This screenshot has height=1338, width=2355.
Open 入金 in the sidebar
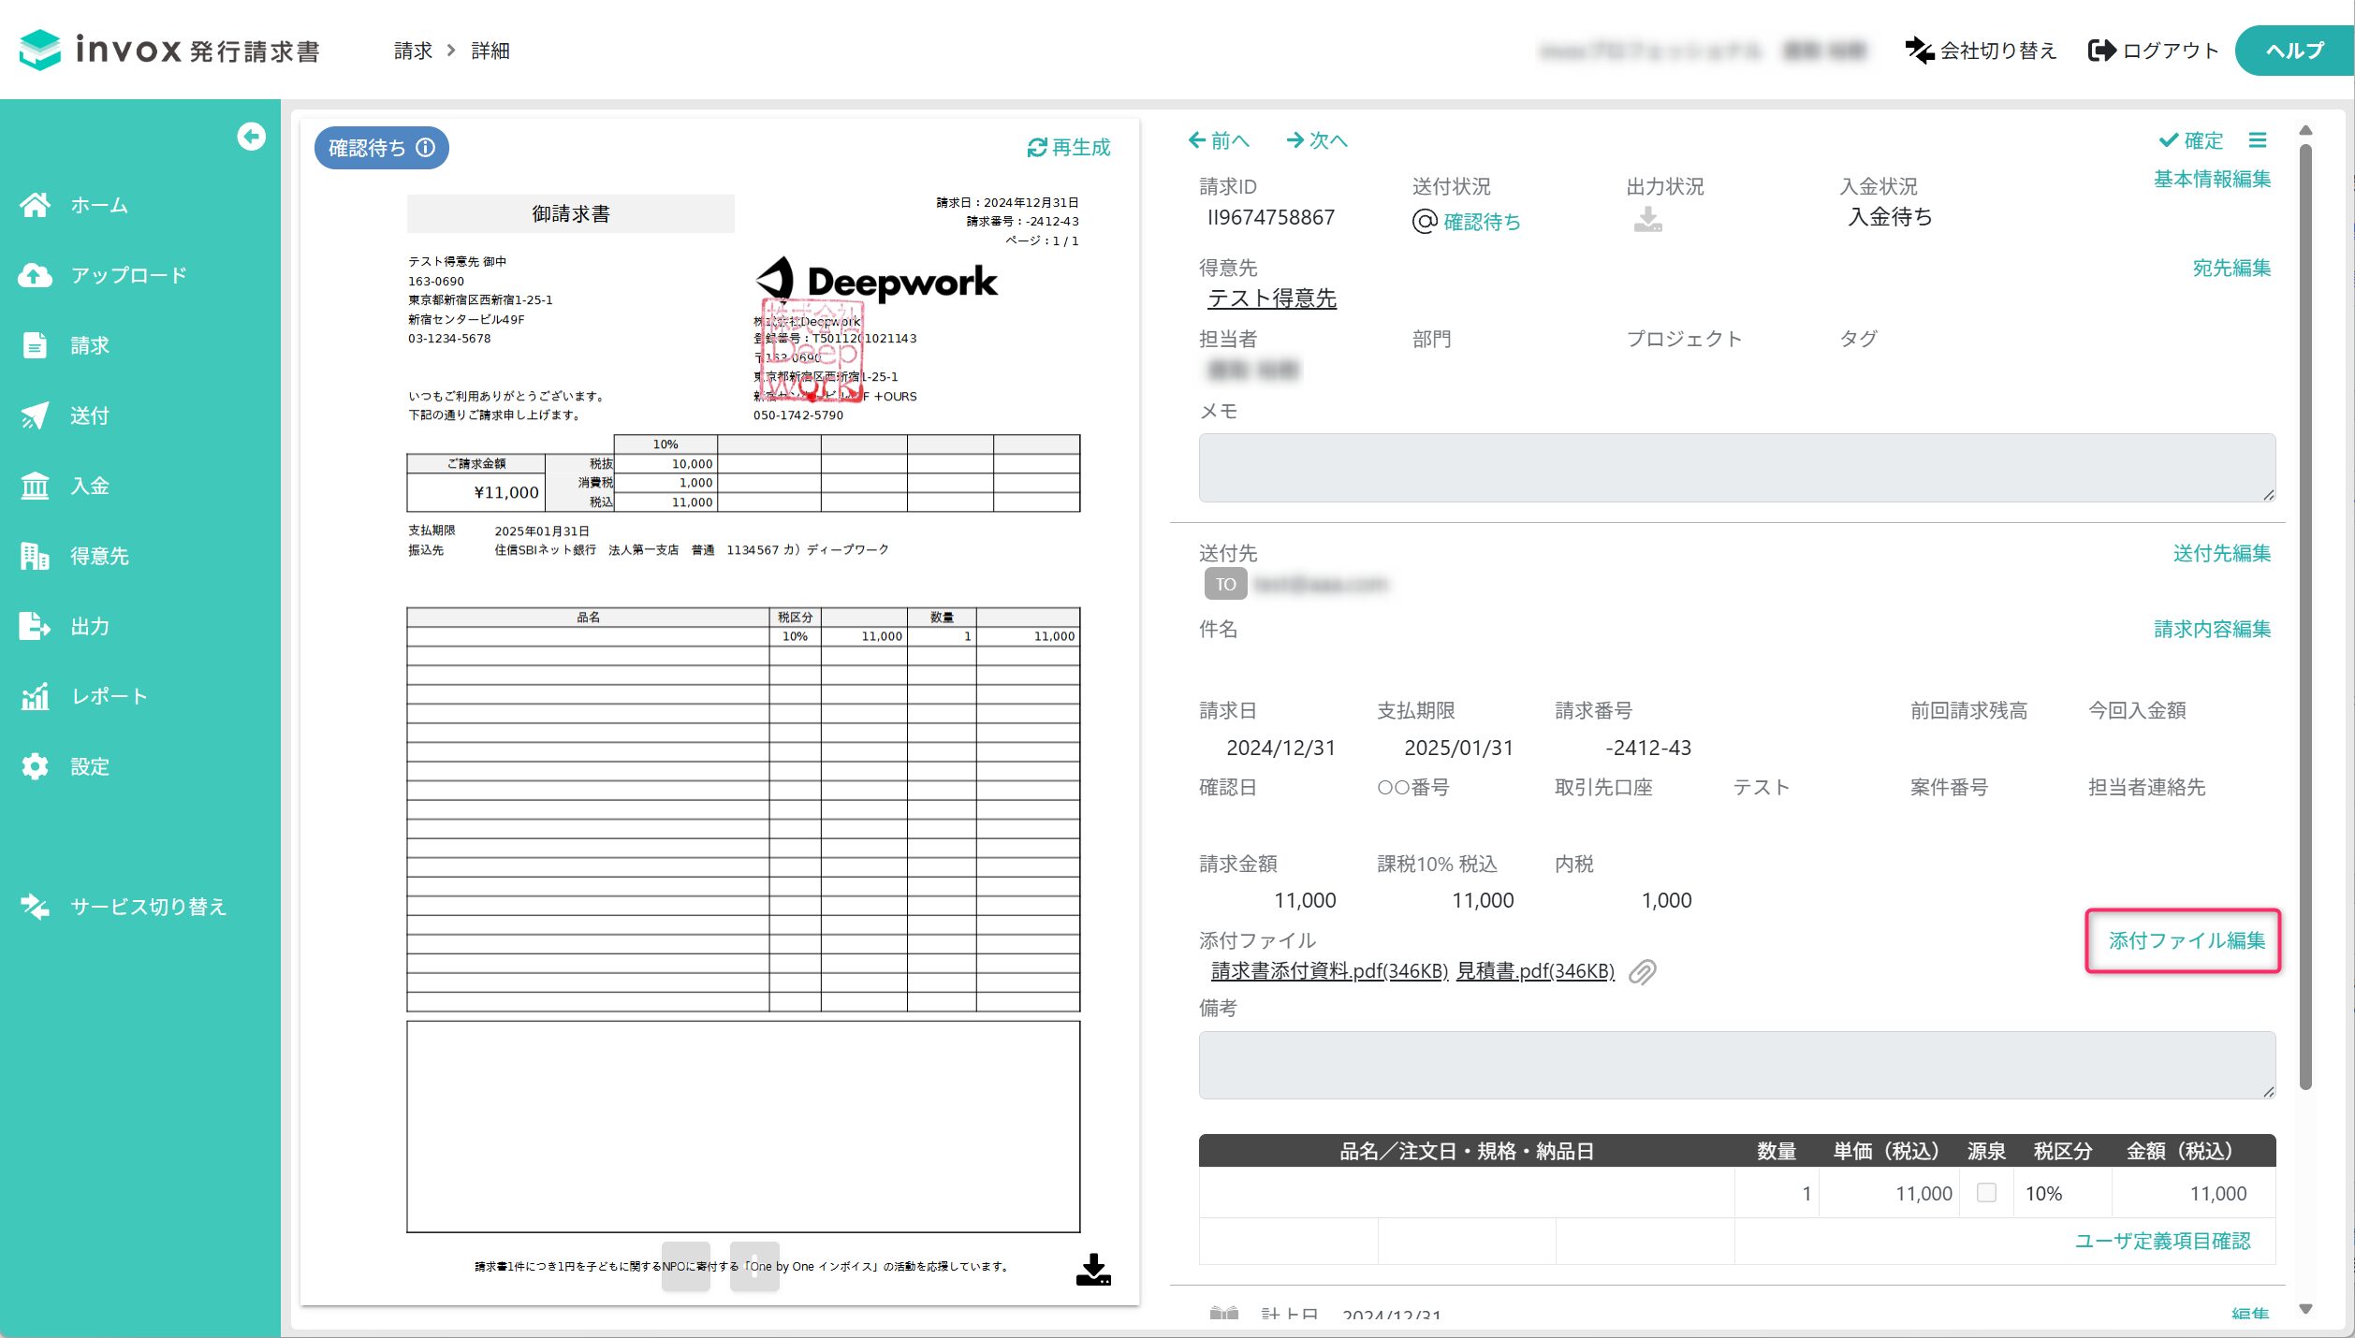point(90,486)
